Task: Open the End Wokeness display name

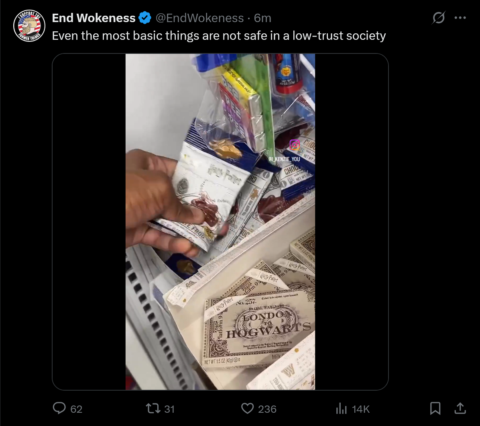Action: pyautogui.click(x=94, y=18)
